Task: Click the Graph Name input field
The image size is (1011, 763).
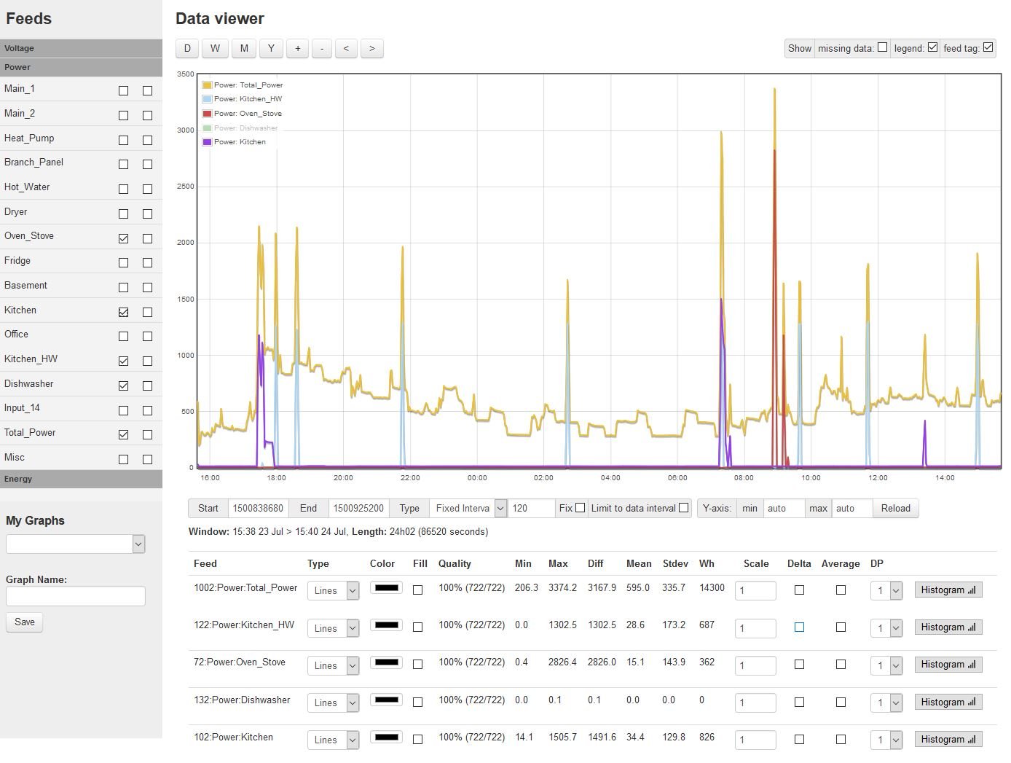Action: (76, 596)
